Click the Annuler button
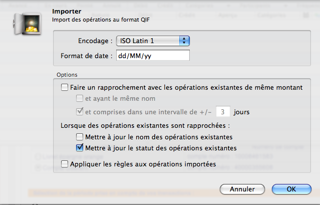The width and height of the screenshot is (320, 205). [242, 189]
